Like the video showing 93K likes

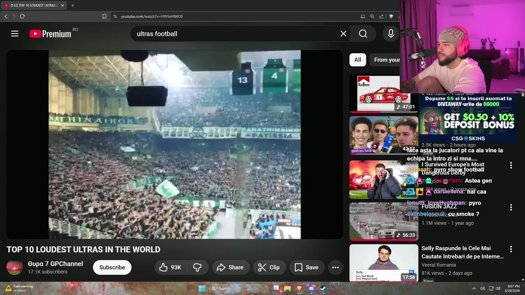(x=170, y=268)
